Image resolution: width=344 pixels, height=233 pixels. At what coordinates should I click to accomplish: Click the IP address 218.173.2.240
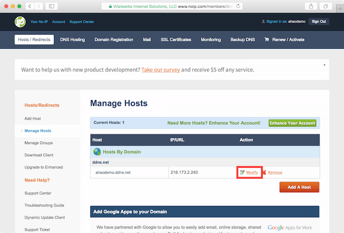point(184,172)
